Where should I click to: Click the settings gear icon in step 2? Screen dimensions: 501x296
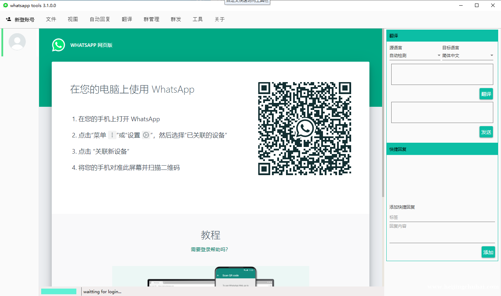point(146,135)
